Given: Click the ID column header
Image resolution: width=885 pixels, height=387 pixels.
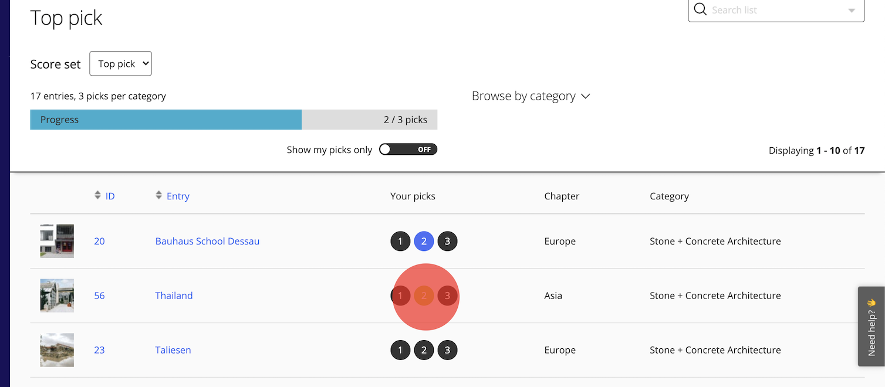Looking at the screenshot, I should point(110,196).
